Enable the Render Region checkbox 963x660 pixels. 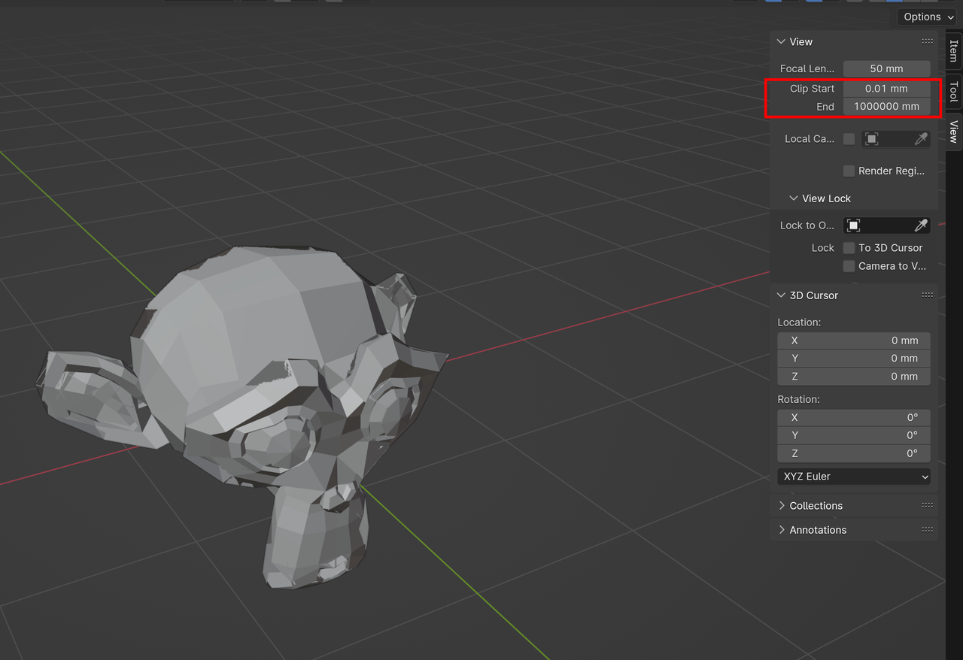point(849,171)
